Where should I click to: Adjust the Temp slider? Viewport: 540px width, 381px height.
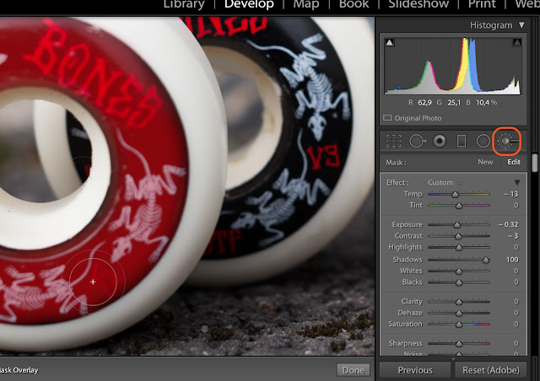click(456, 195)
